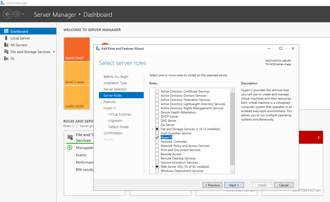
Task: Open the Virtual Switches wizard step
Action: click(x=120, y=114)
